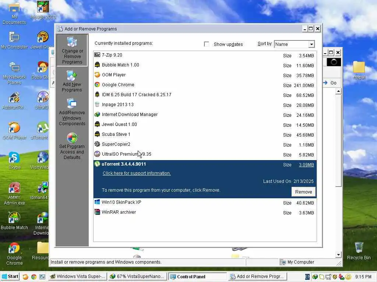The image size is (377, 282).
Task: Click the WinRAR archiver books icon
Action: coord(97,212)
